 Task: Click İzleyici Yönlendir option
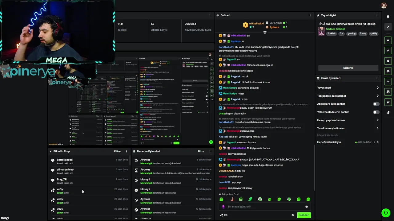click(328, 135)
